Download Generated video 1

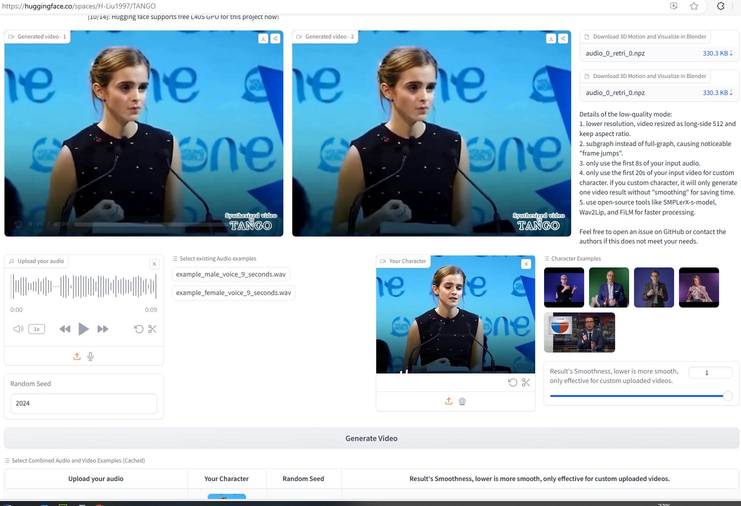click(x=263, y=38)
